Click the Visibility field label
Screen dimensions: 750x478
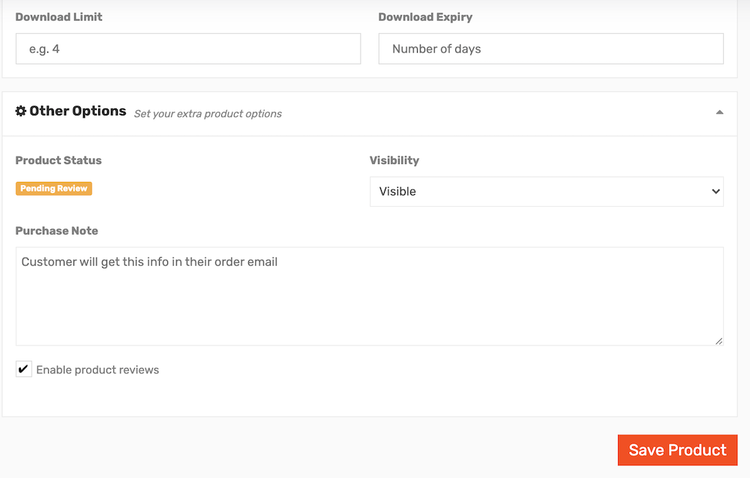[x=394, y=160]
